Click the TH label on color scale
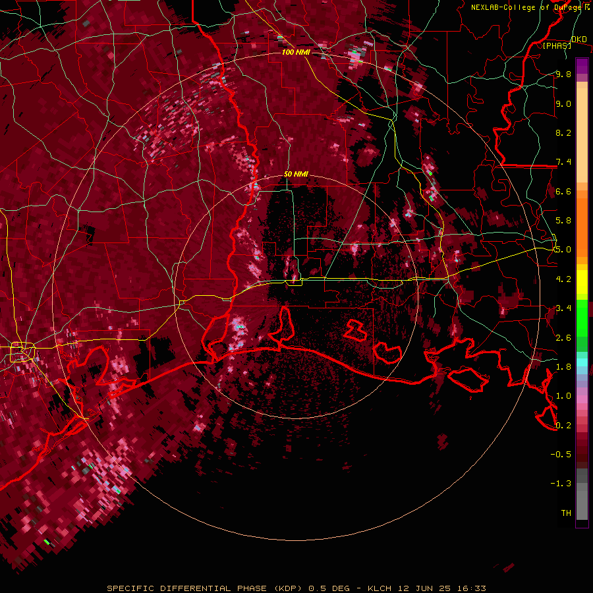 point(566,513)
